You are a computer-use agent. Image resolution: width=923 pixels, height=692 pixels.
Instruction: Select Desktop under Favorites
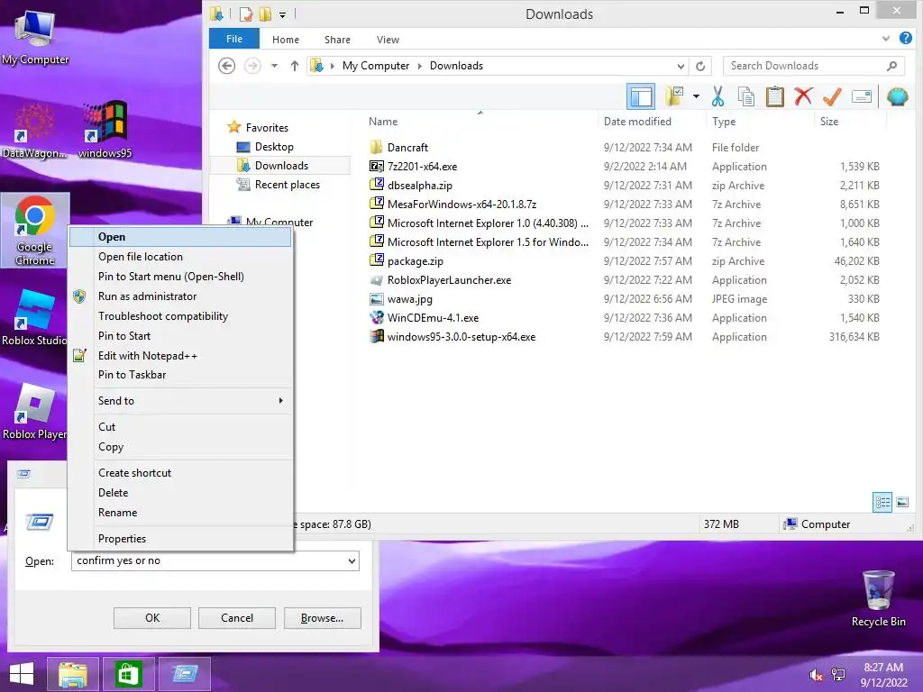(274, 147)
